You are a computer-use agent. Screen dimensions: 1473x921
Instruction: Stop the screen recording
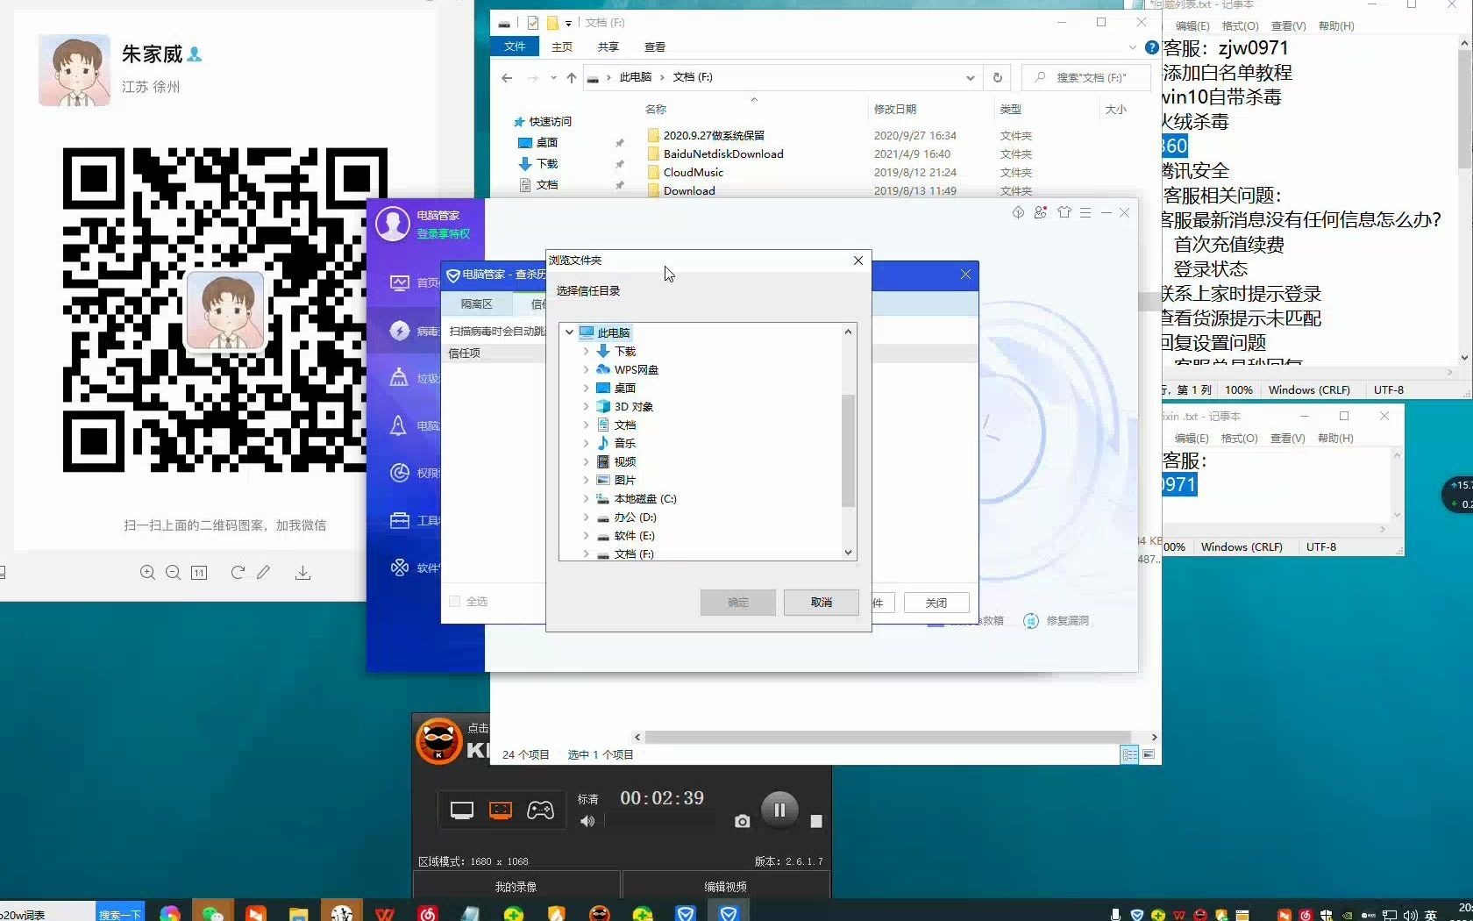(816, 821)
